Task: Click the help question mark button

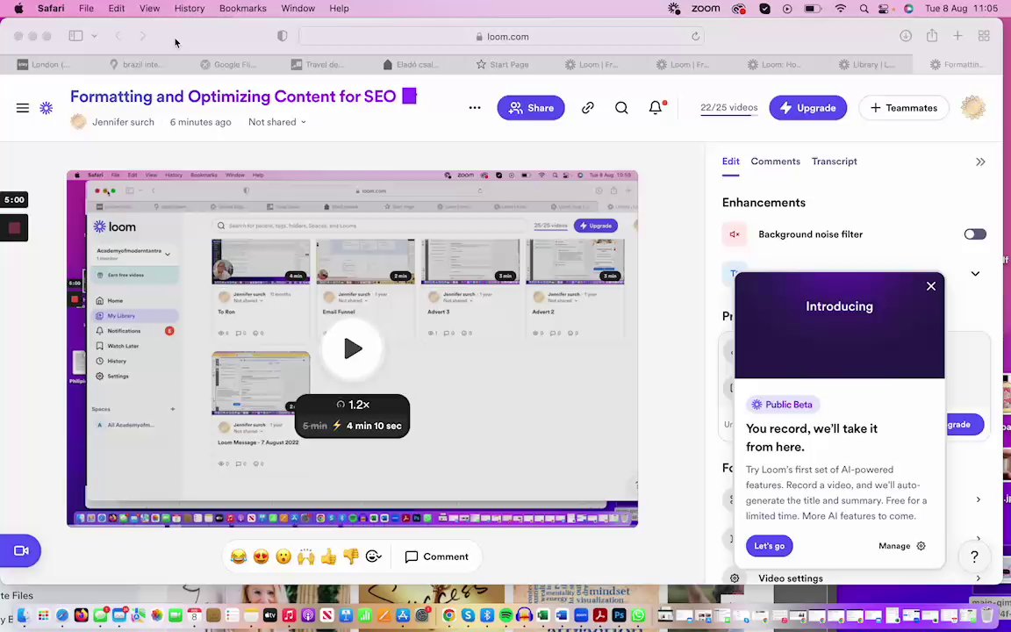Action: [x=974, y=556]
